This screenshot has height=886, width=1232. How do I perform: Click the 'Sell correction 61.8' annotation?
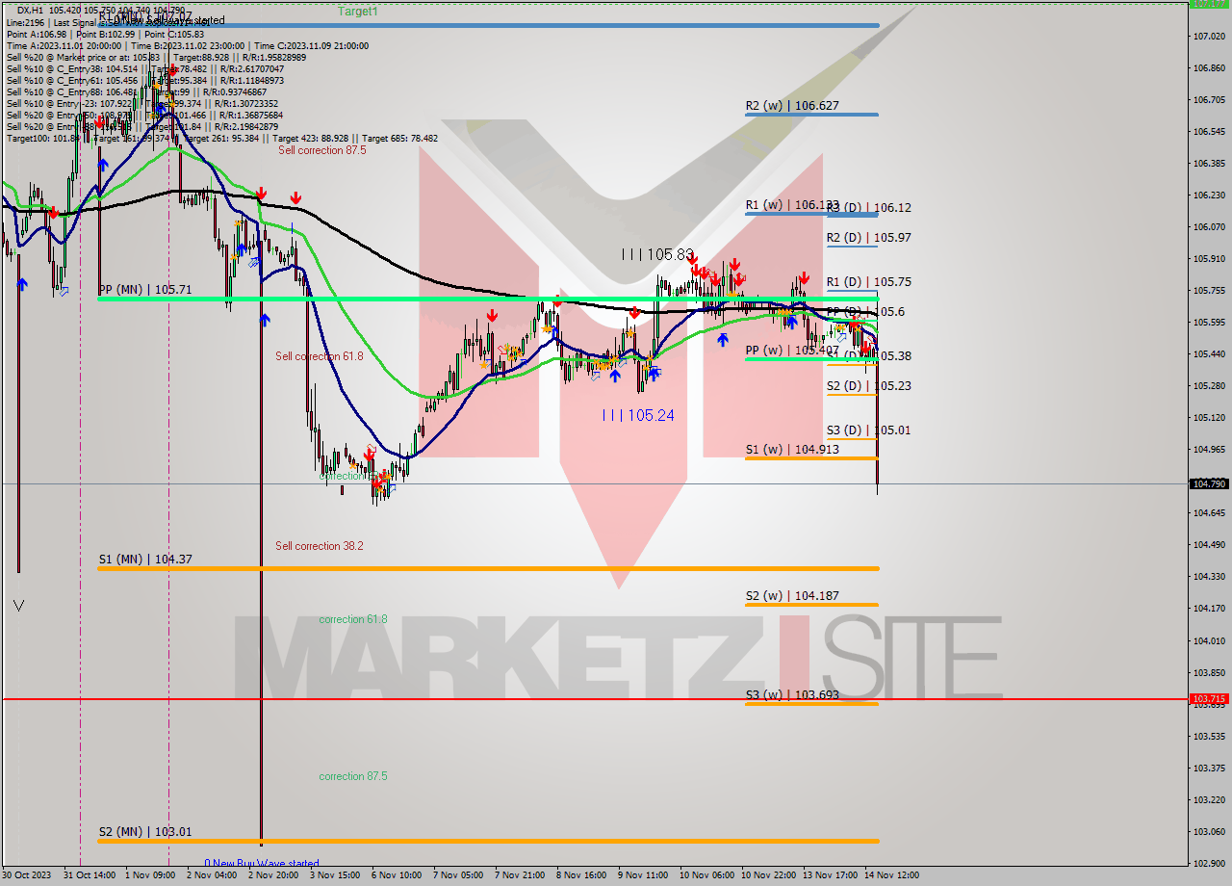click(x=320, y=356)
